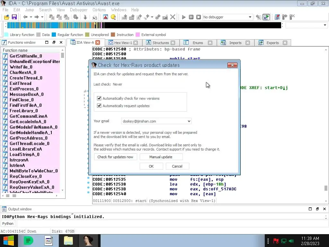The image size is (329, 247).
Task: Save the database with the floppy icon
Action: [14, 17]
